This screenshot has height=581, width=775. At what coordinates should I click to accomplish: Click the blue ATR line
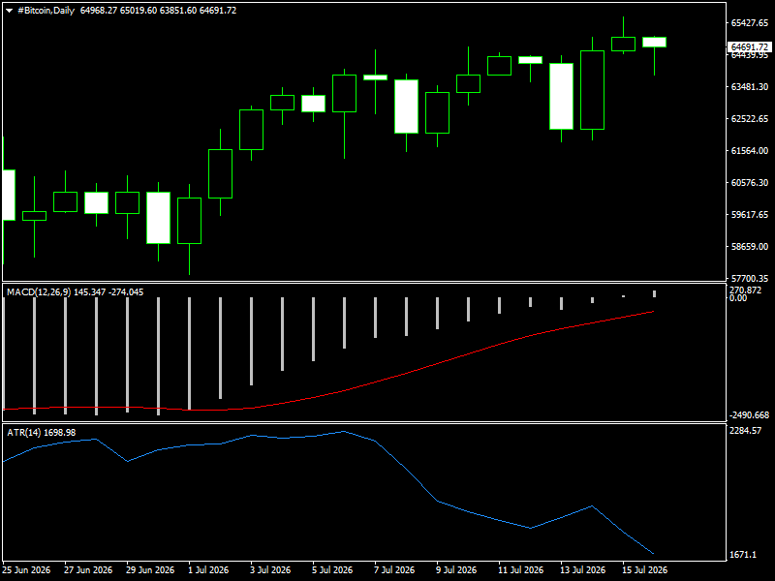tap(405, 470)
